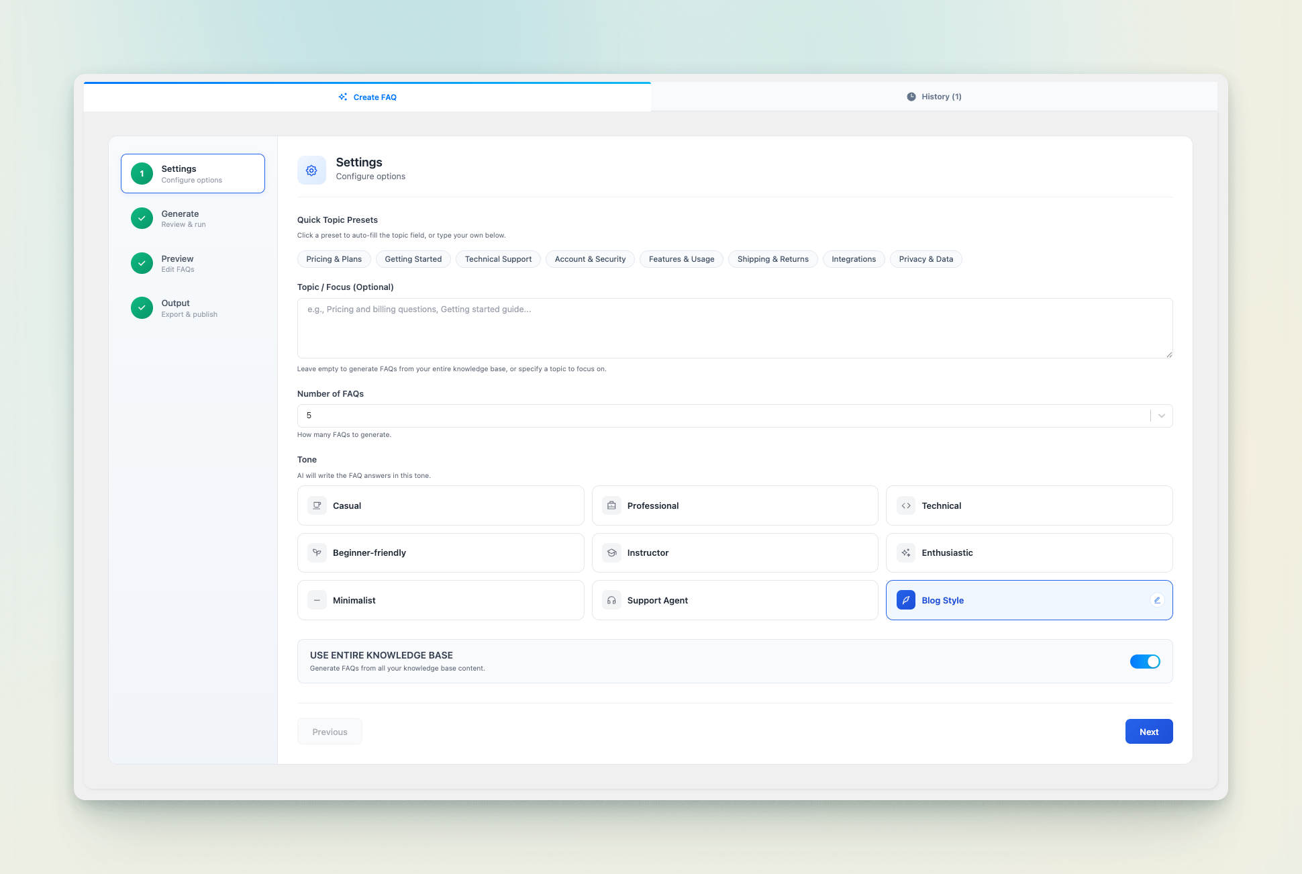Switch to the History (1) tab
The width and height of the screenshot is (1302, 874).
pos(934,97)
